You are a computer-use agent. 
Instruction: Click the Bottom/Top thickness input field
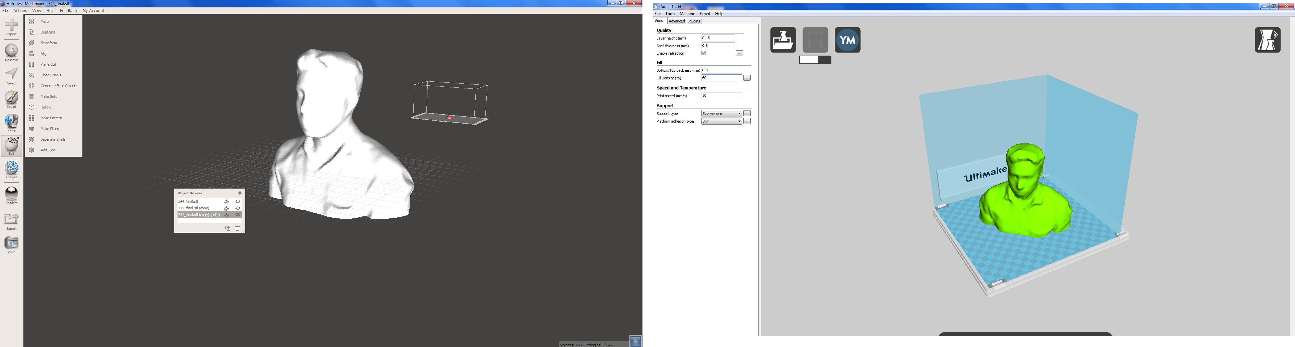tap(722, 70)
